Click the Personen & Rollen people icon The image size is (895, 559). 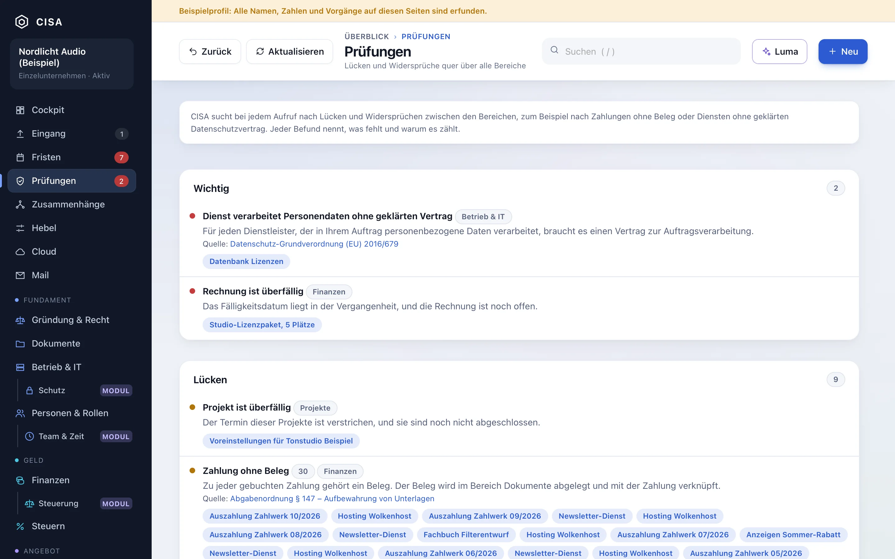20,413
